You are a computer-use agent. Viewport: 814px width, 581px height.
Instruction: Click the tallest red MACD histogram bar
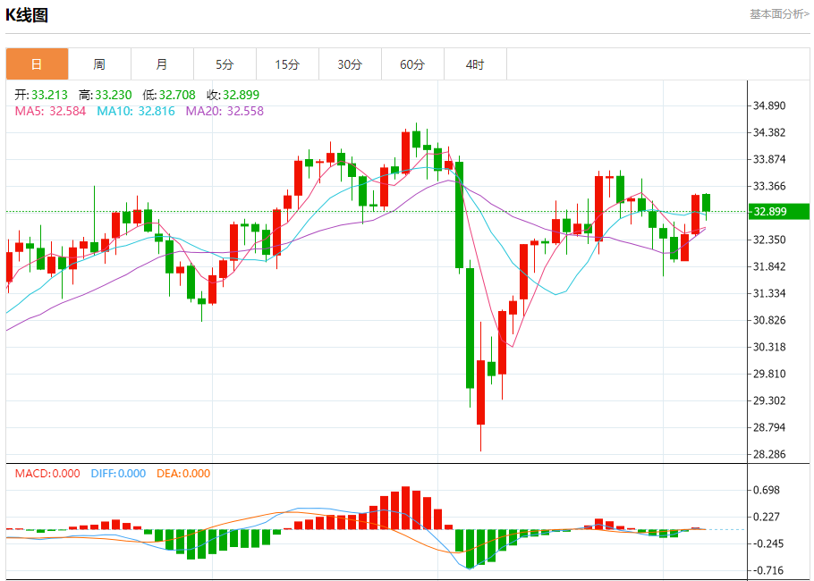tap(406, 508)
